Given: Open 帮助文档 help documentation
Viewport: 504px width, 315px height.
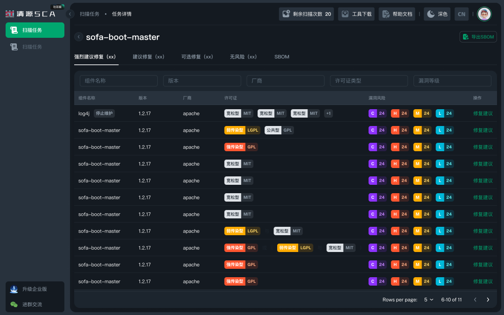Looking at the screenshot, I should coord(397,14).
